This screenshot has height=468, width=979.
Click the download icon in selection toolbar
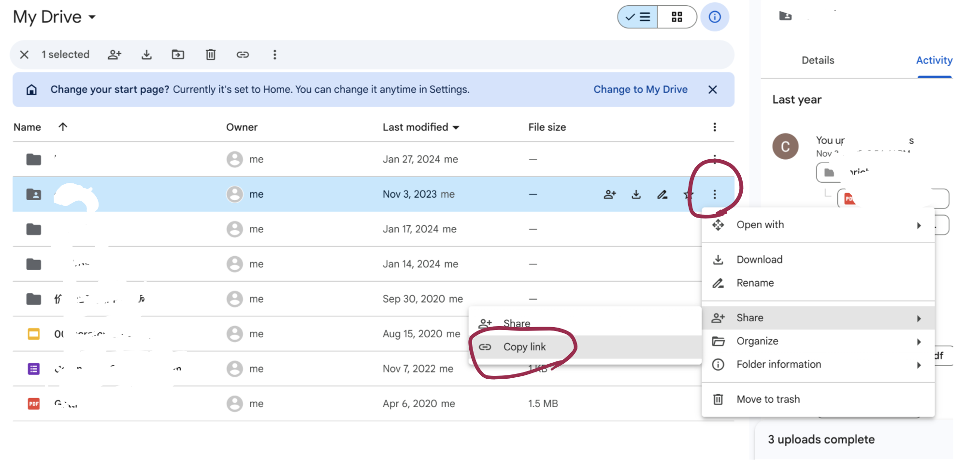click(146, 55)
